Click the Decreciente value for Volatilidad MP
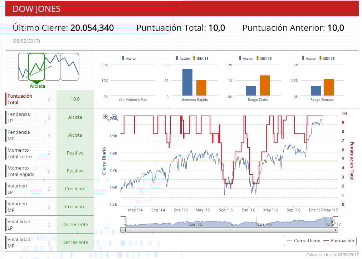 tap(75, 243)
